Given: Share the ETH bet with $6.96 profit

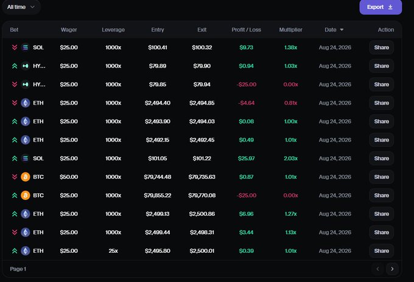Looking at the screenshot, I should click(x=381, y=214).
